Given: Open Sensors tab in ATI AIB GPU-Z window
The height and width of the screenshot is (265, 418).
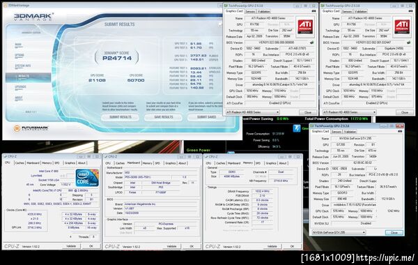Looking at the screenshot, I should coord(250,11).
